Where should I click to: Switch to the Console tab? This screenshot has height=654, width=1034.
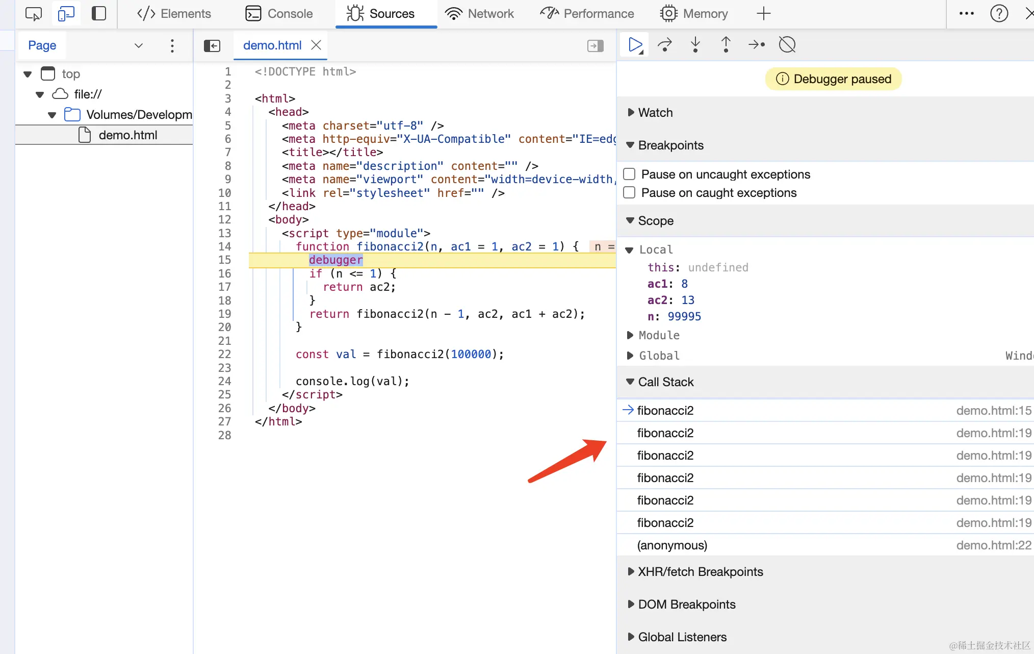[x=279, y=14]
